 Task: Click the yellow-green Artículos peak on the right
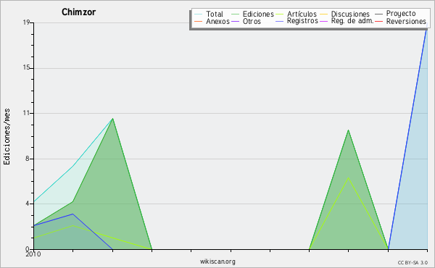pyautogui.click(x=348, y=177)
